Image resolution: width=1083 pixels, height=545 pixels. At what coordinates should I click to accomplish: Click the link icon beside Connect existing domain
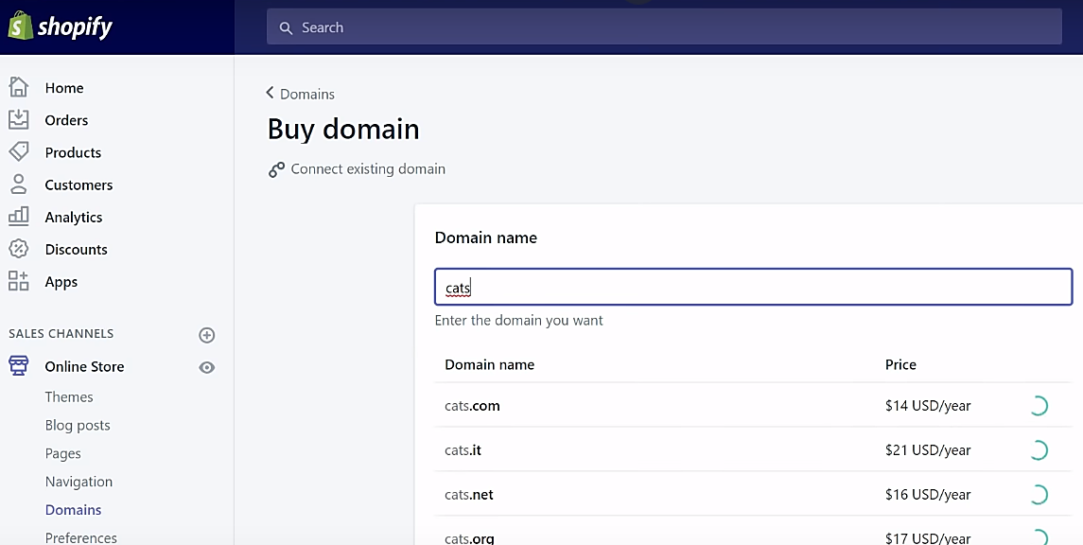click(276, 169)
